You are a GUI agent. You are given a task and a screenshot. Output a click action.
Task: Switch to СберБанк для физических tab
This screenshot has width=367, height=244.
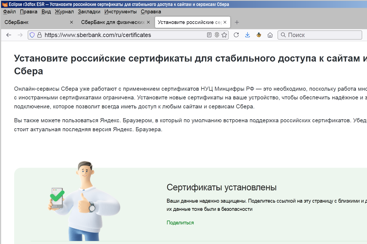click(115, 22)
